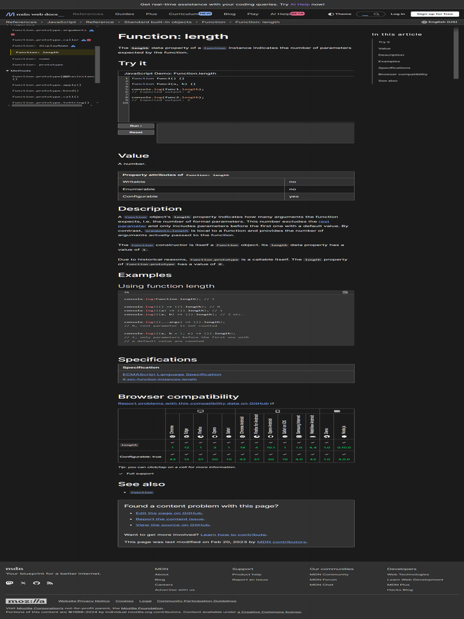Click the Mozilla logo in footer
Viewport: 464px width, 619px height.
(x=26, y=601)
